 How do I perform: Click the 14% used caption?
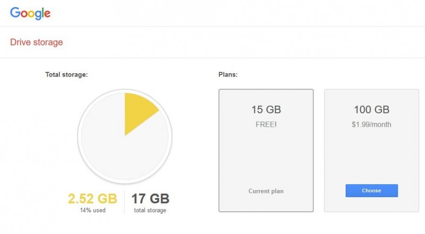click(x=93, y=210)
